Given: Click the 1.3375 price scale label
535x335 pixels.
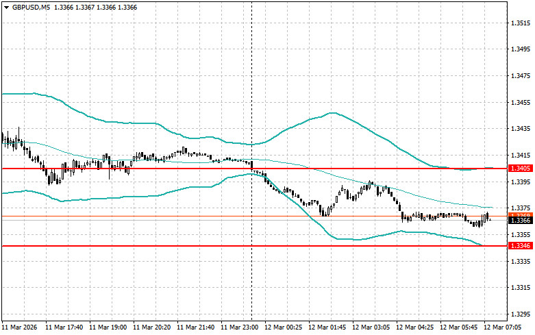Looking at the screenshot, I should (521, 208).
